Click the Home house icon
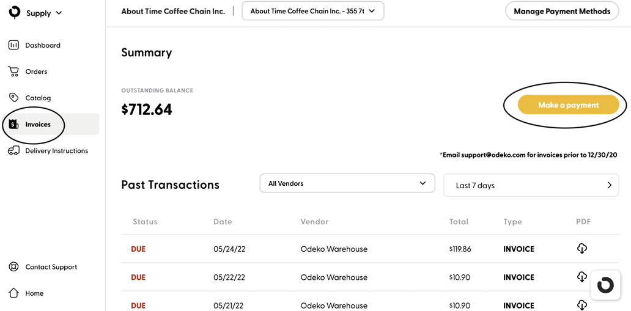 (x=13, y=293)
